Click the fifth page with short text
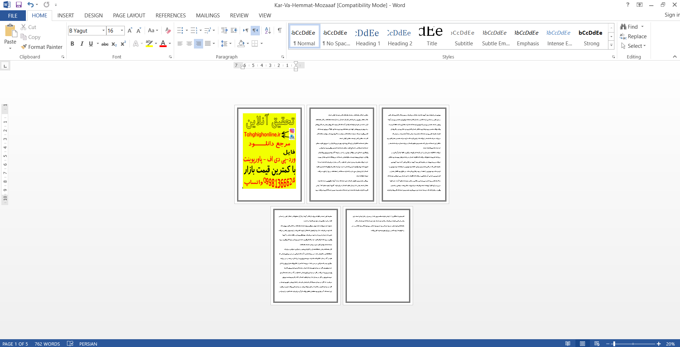 (378, 256)
